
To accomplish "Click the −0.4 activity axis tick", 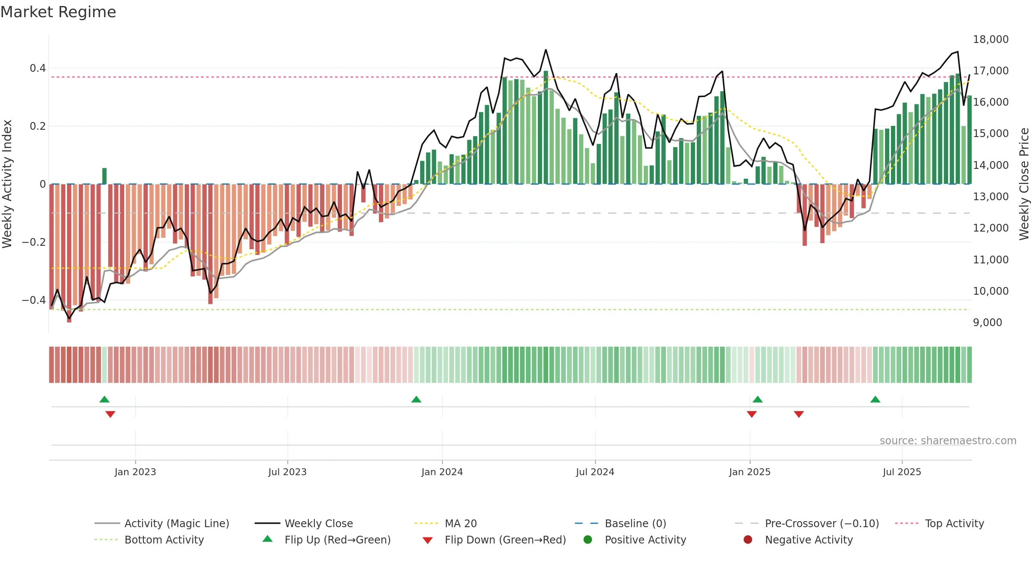I will click(x=34, y=300).
